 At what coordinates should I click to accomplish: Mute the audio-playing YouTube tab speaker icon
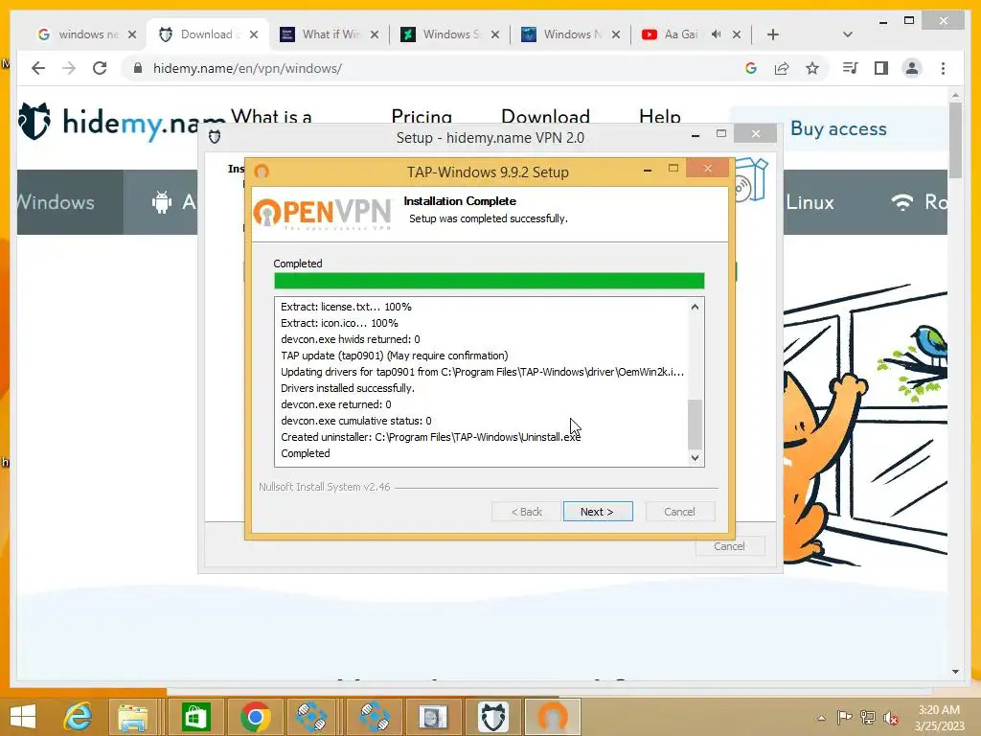(x=717, y=34)
